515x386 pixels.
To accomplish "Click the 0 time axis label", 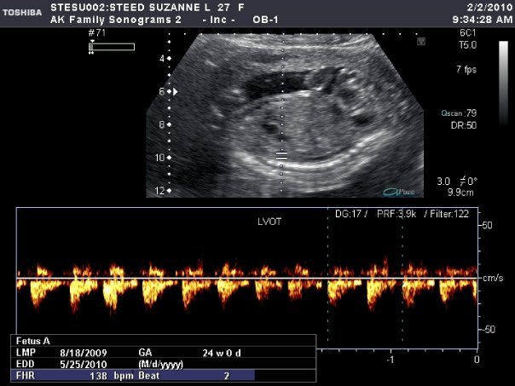I will 477,360.
